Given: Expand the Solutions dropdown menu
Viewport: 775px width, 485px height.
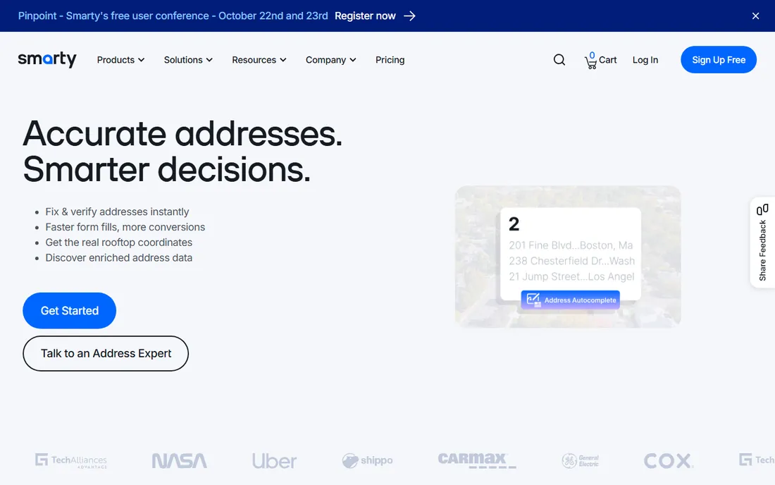Looking at the screenshot, I should 188,60.
